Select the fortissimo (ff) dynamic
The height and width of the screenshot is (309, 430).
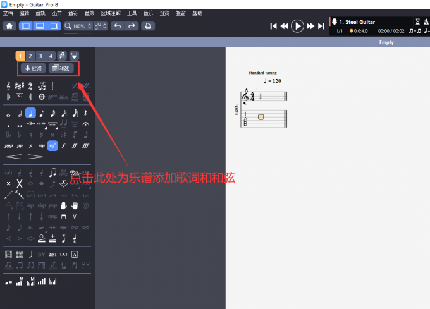(x=75, y=145)
